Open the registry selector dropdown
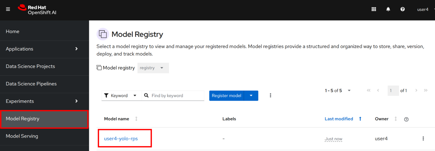Image resolution: width=435 pixels, height=151 pixels. [x=153, y=68]
